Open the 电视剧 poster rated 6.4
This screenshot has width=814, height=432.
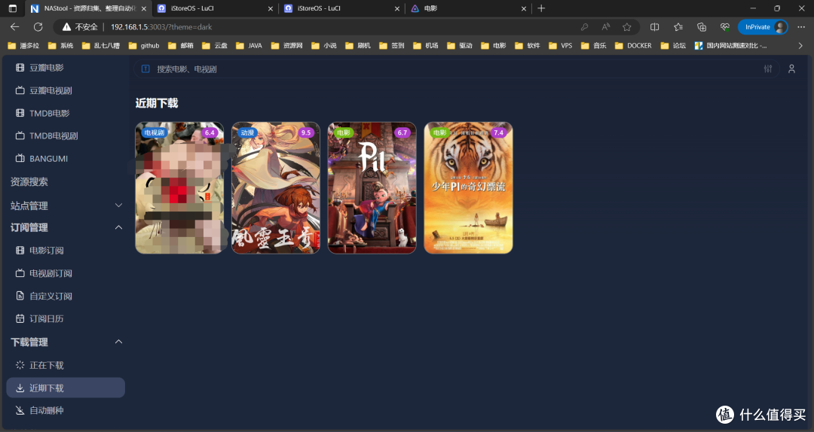179,187
